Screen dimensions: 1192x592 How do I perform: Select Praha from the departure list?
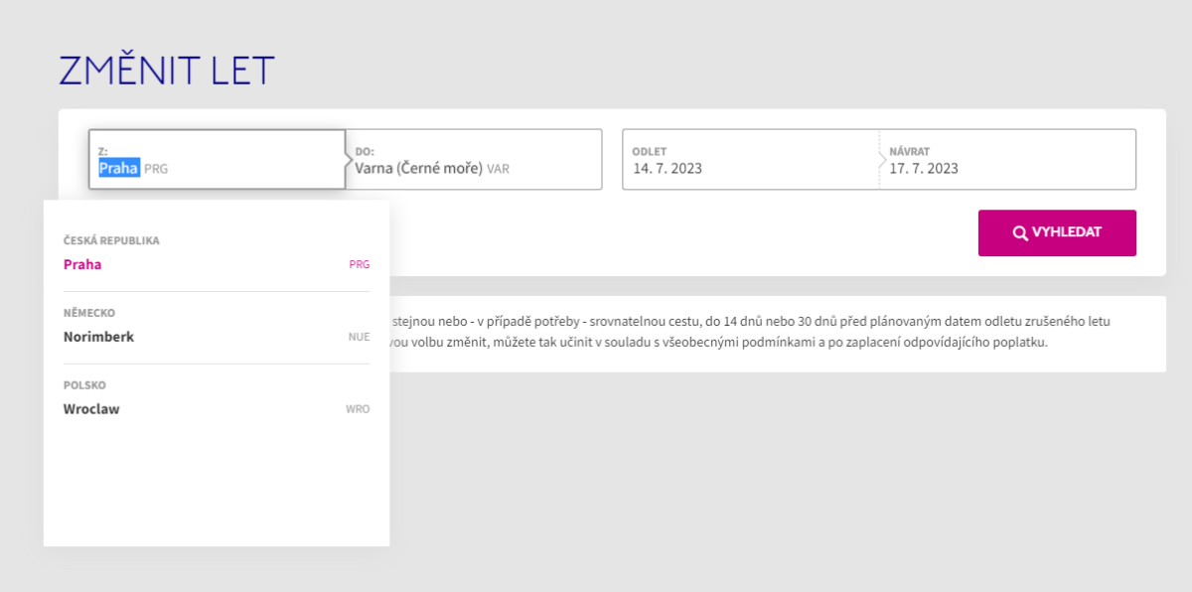click(x=82, y=265)
